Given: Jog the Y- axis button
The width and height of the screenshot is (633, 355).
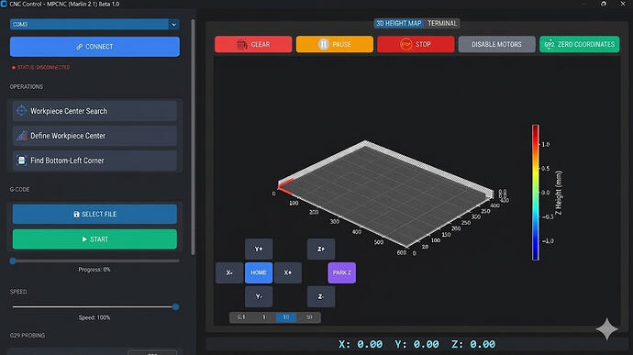Looking at the screenshot, I should (x=259, y=296).
